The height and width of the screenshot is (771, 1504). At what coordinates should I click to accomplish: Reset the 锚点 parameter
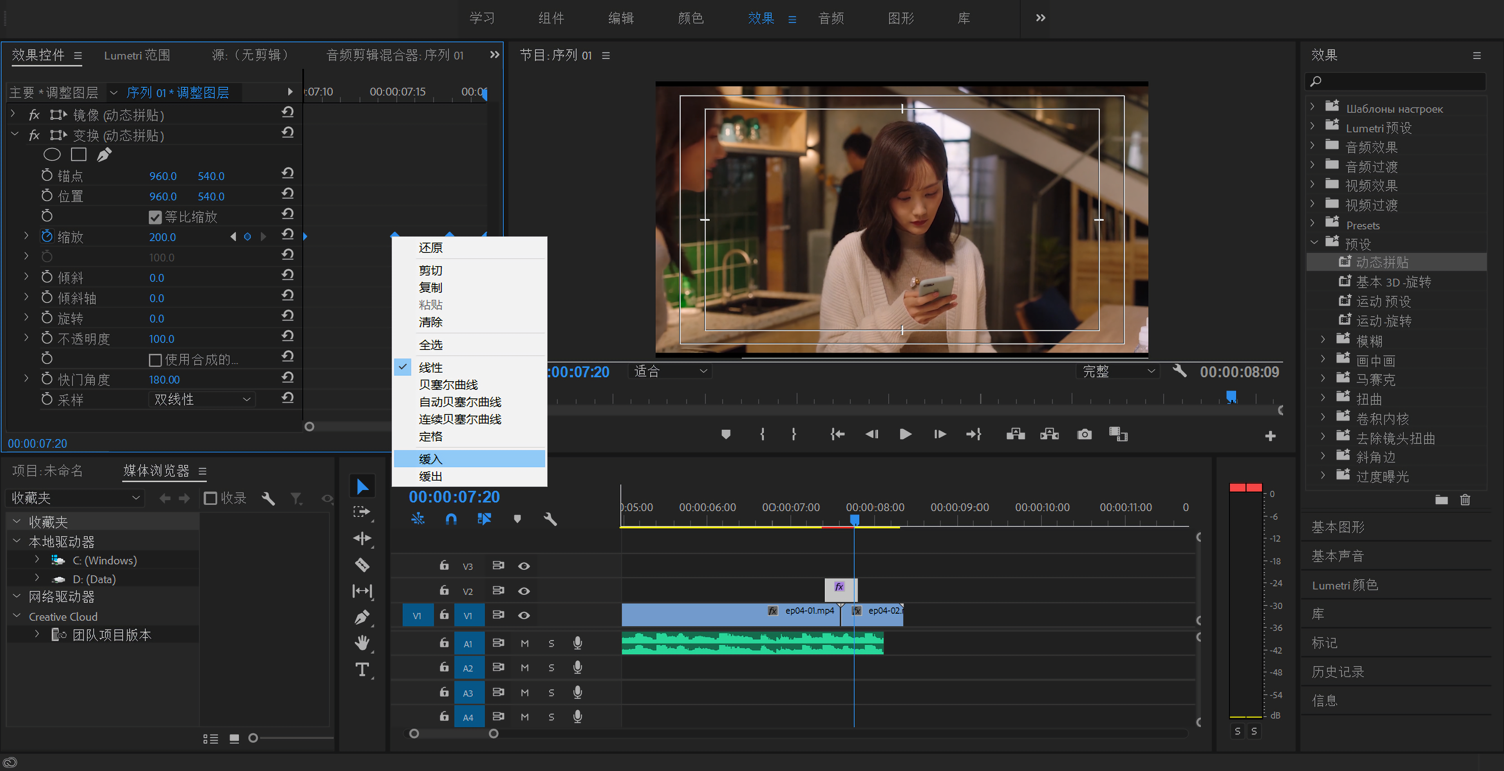(287, 174)
